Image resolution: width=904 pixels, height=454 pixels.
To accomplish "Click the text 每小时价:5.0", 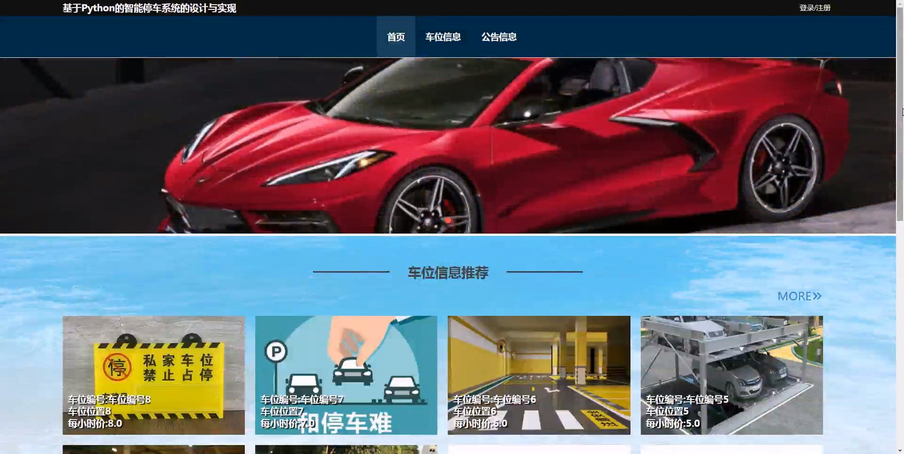I will point(673,423).
